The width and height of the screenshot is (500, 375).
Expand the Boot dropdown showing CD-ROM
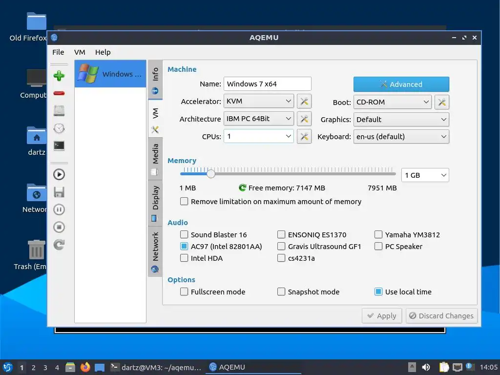[392, 102]
